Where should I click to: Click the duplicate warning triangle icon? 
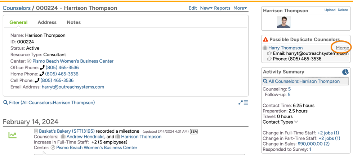pos(265,40)
